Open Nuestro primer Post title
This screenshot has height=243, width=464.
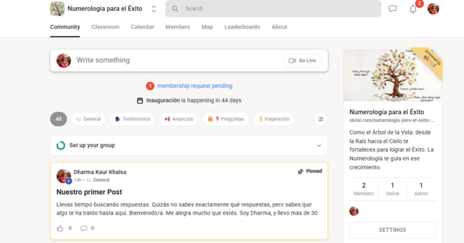click(x=89, y=192)
